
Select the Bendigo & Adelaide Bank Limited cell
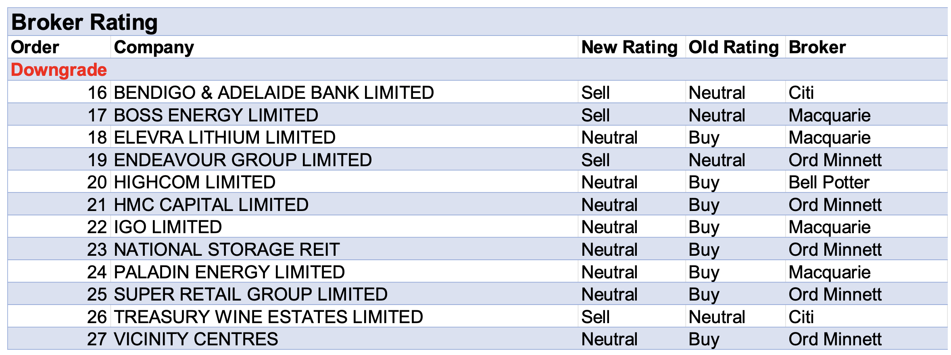(274, 92)
